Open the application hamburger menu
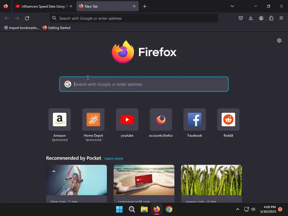This screenshot has width=288, height=216. pyautogui.click(x=281, y=18)
